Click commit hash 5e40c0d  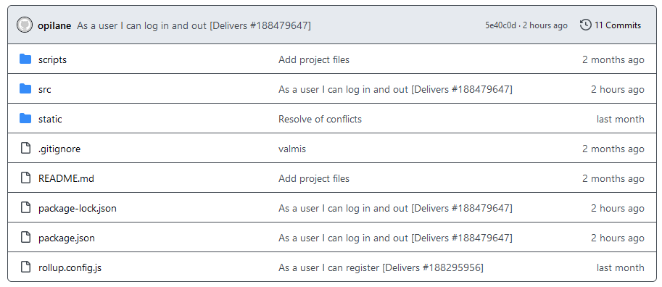tap(500, 26)
